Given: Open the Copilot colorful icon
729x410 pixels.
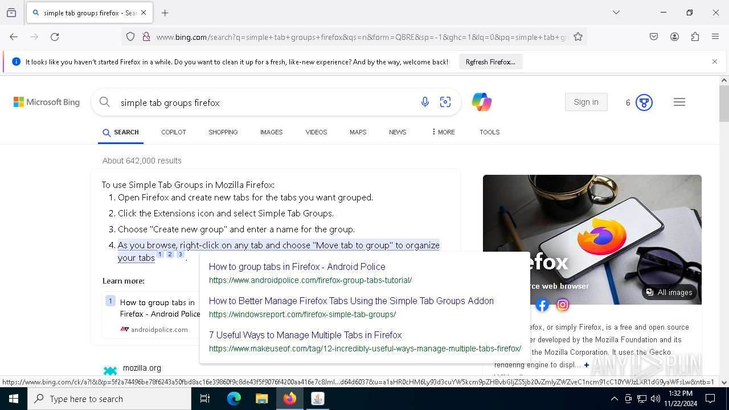Looking at the screenshot, I should (x=482, y=102).
